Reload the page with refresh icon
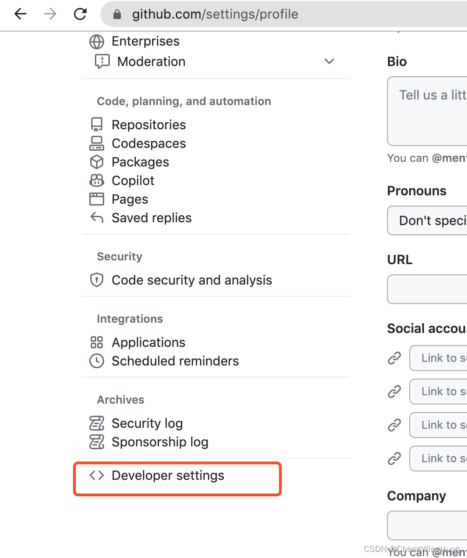This screenshot has width=467, height=558. [80, 14]
